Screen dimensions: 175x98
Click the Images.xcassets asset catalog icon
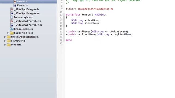[x=12, y=29]
